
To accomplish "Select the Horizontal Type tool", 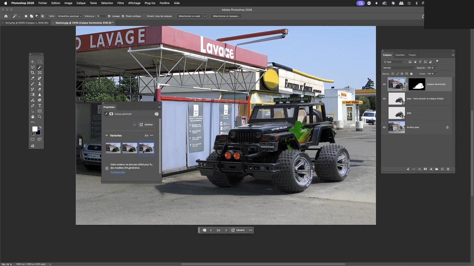I will (40, 106).
